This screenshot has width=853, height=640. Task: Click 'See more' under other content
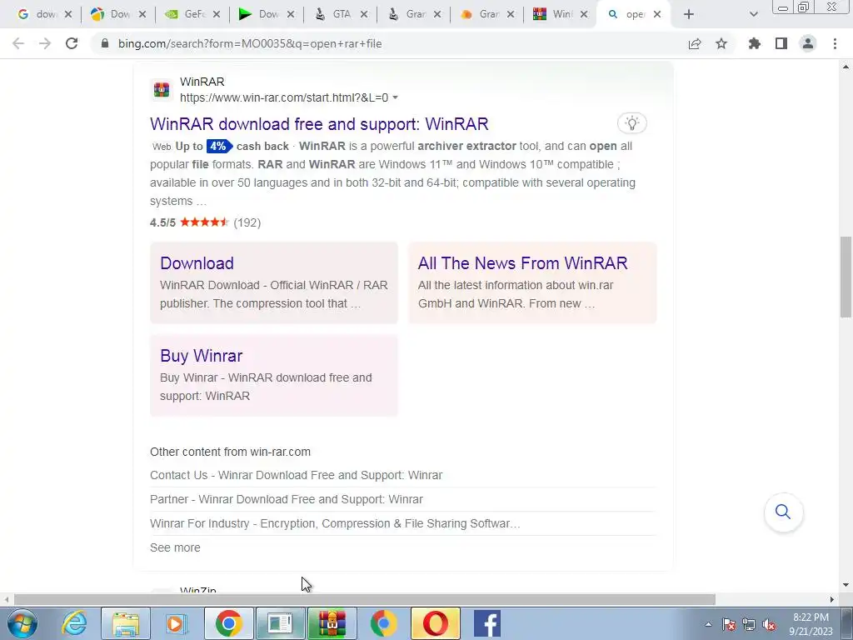(175, 547)
